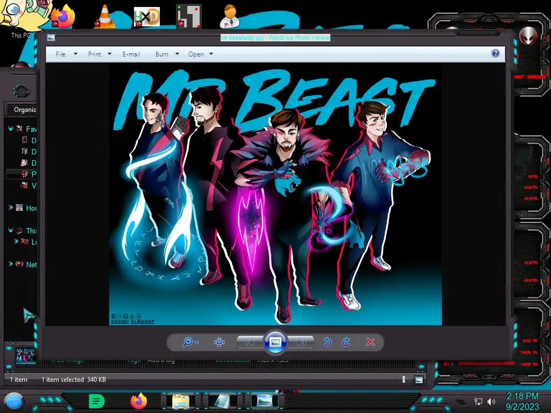Choose the E-mail command
This screenshot has height=413, width=551.
click(x=131, y=54)
